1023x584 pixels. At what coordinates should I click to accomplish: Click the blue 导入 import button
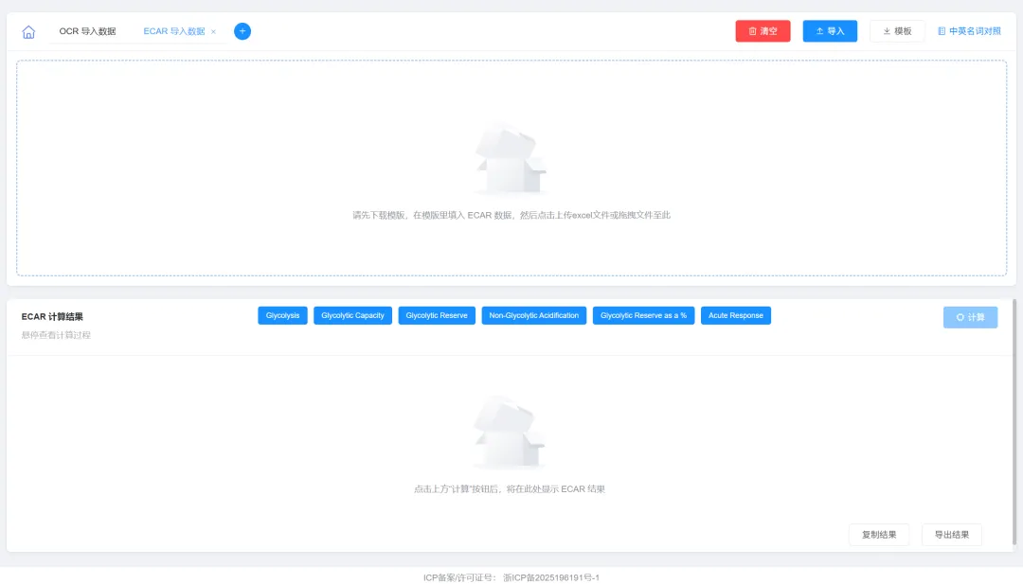pyautogui.click(x=830, y=31)
